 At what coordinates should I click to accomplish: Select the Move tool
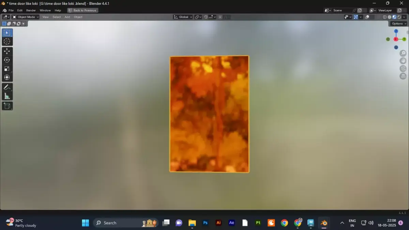point(7,51)
